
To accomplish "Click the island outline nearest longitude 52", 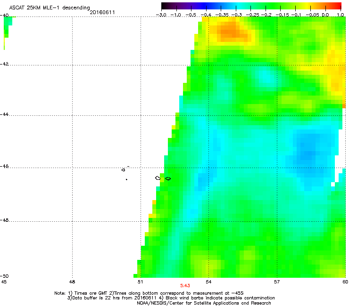I will tap(168, 179).
